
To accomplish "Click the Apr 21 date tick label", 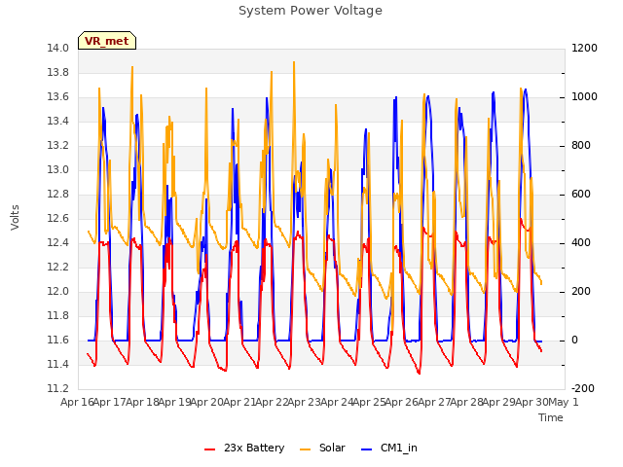I will click(x=239, y=402).
